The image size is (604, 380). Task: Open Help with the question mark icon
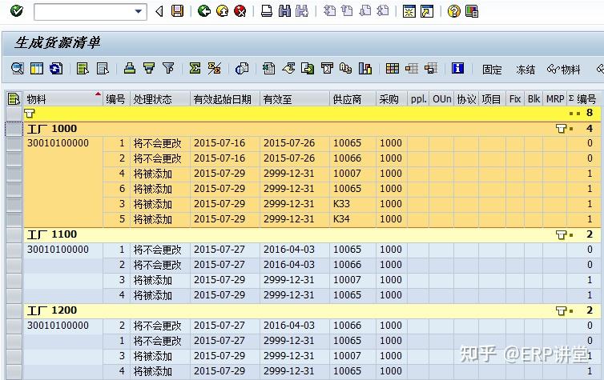454,10
